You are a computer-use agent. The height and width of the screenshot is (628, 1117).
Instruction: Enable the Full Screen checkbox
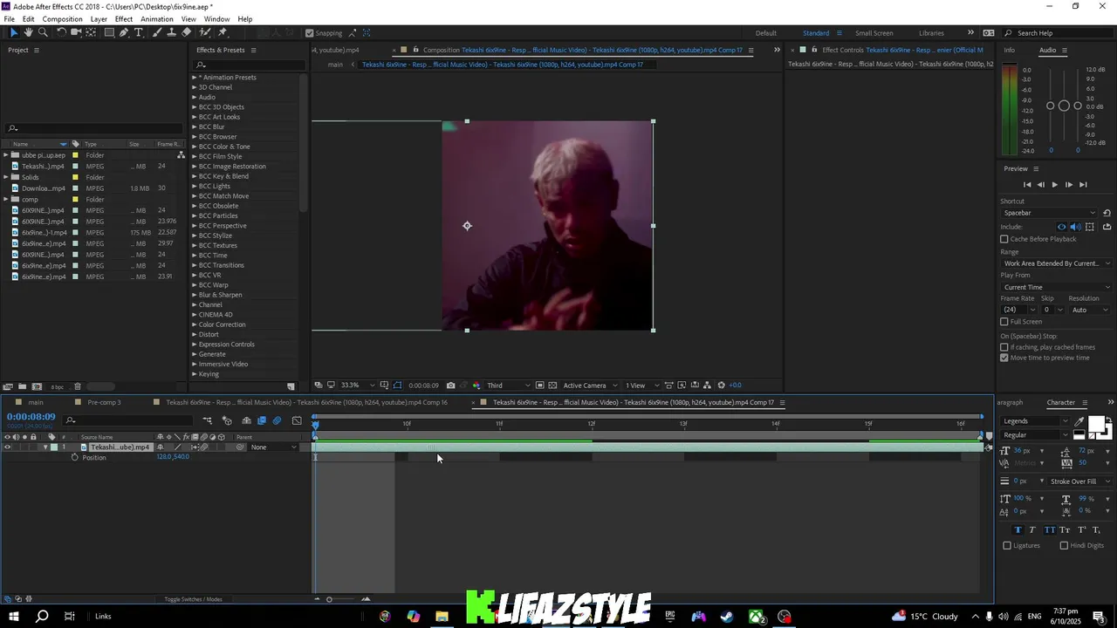1004,322
